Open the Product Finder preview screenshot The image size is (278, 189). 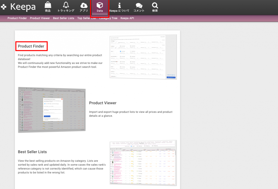[143, 57]
